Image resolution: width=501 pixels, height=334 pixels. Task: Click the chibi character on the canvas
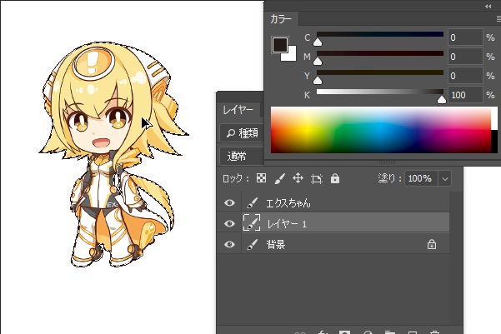[114, 154]
